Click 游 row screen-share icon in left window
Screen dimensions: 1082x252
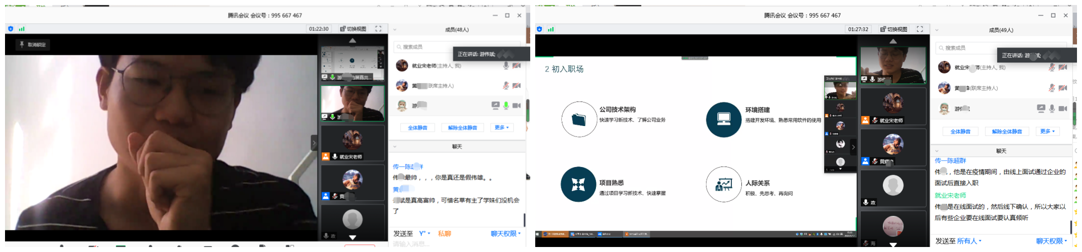click(x=495, y=105)
